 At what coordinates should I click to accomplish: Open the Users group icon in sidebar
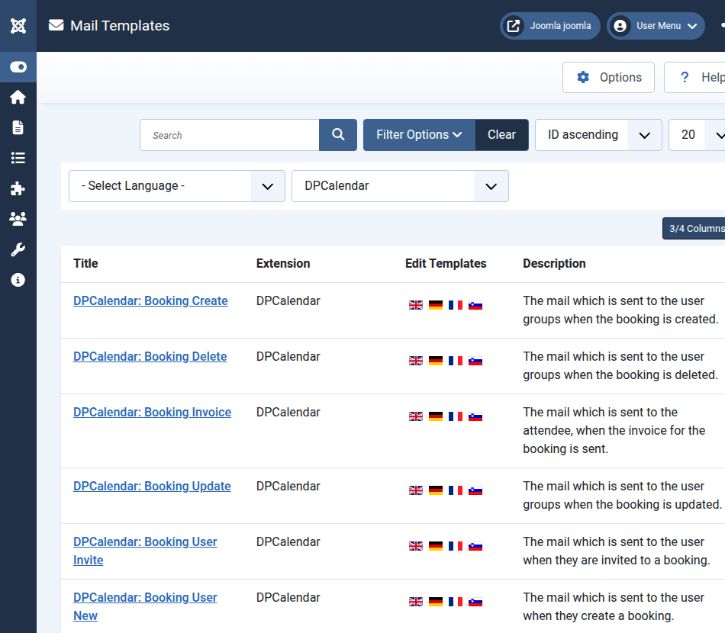click(18, 219)
